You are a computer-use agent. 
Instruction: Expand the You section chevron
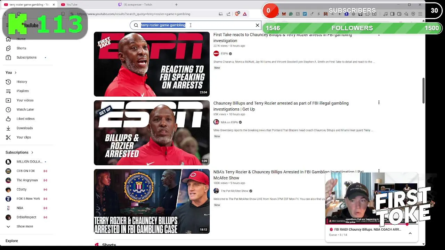click(x=15, y=73)
